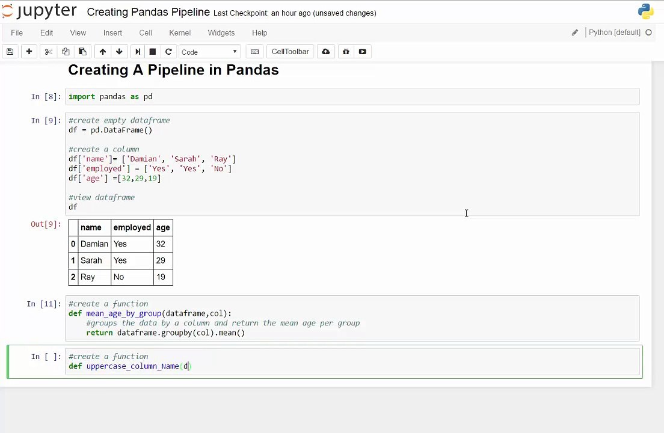Click the comment '#view dataframe'
The height and width of the screenshot is (433, 664).
coord(102,197)
